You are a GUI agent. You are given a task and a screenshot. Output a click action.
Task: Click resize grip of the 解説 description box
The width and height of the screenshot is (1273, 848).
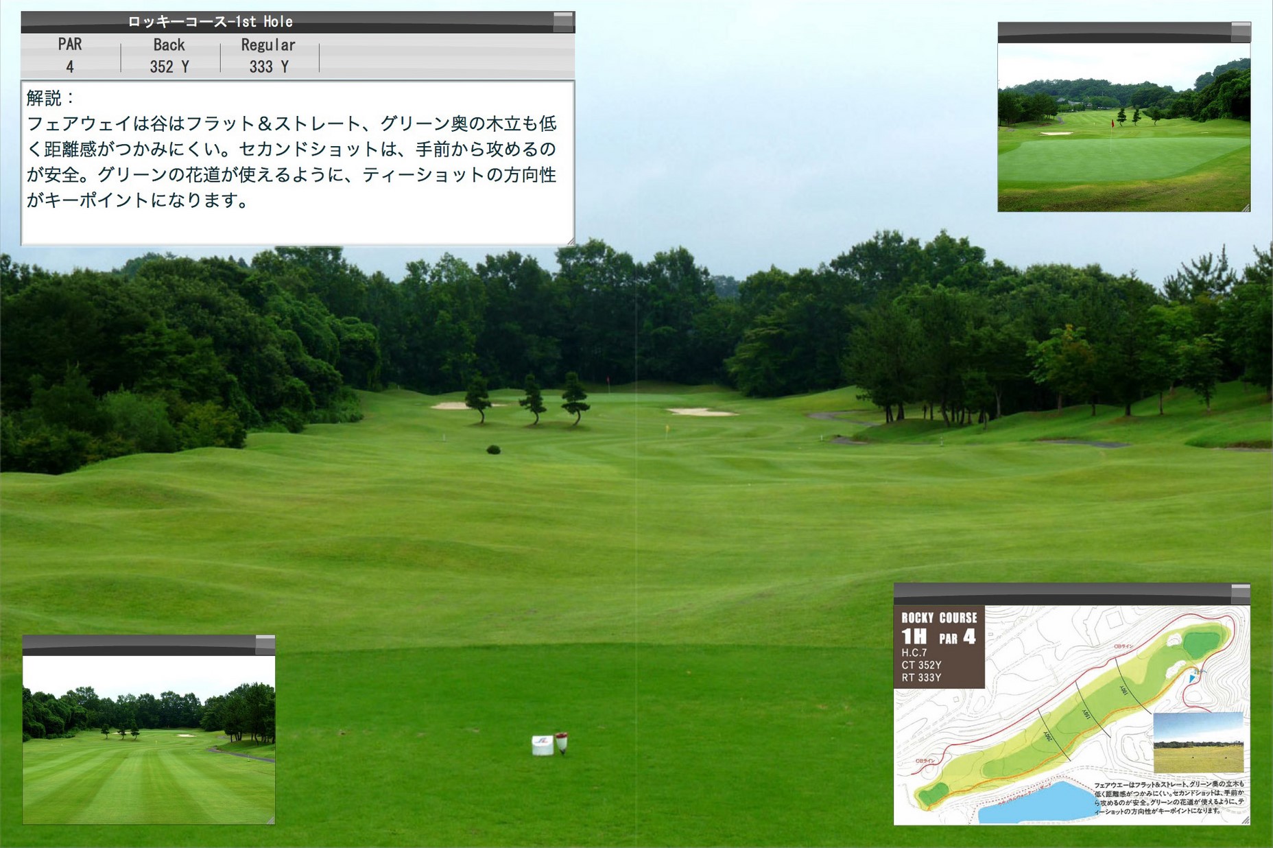pos(570,241)
